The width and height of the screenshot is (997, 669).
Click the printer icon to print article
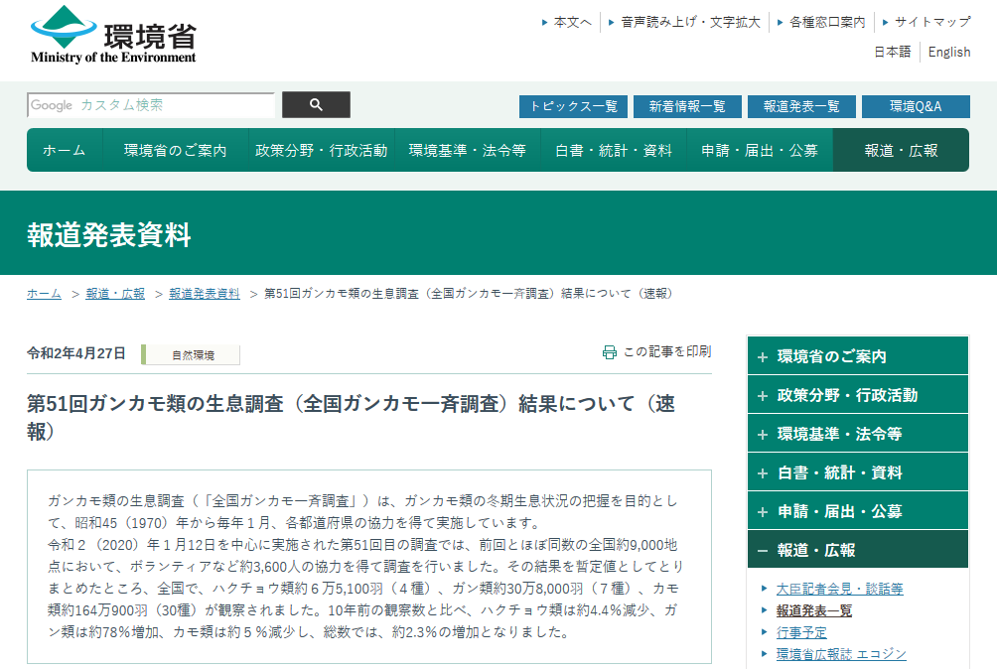609,352
